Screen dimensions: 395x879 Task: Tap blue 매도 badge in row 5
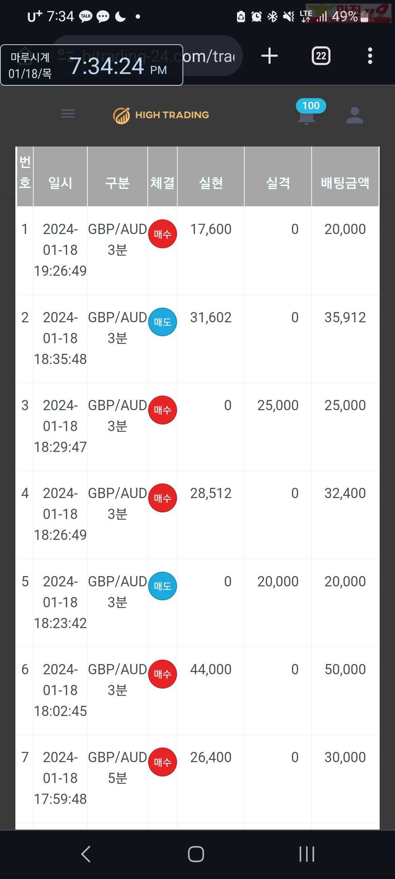tap(162, 586)
